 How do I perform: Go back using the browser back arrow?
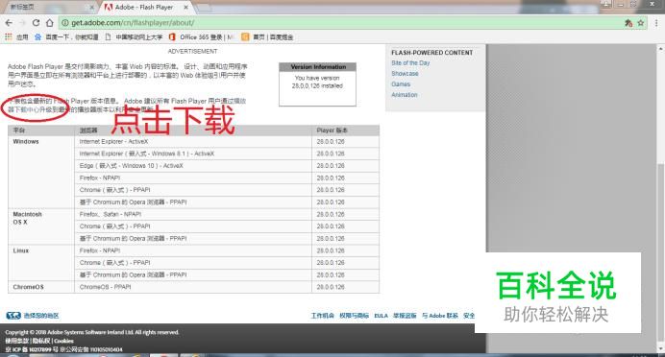(9, 23)
